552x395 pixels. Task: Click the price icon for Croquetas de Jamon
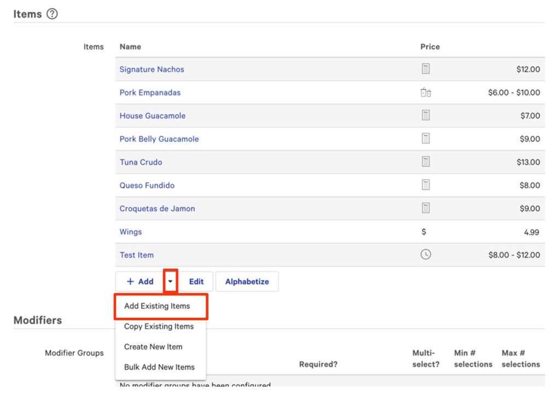coord(426,208)
